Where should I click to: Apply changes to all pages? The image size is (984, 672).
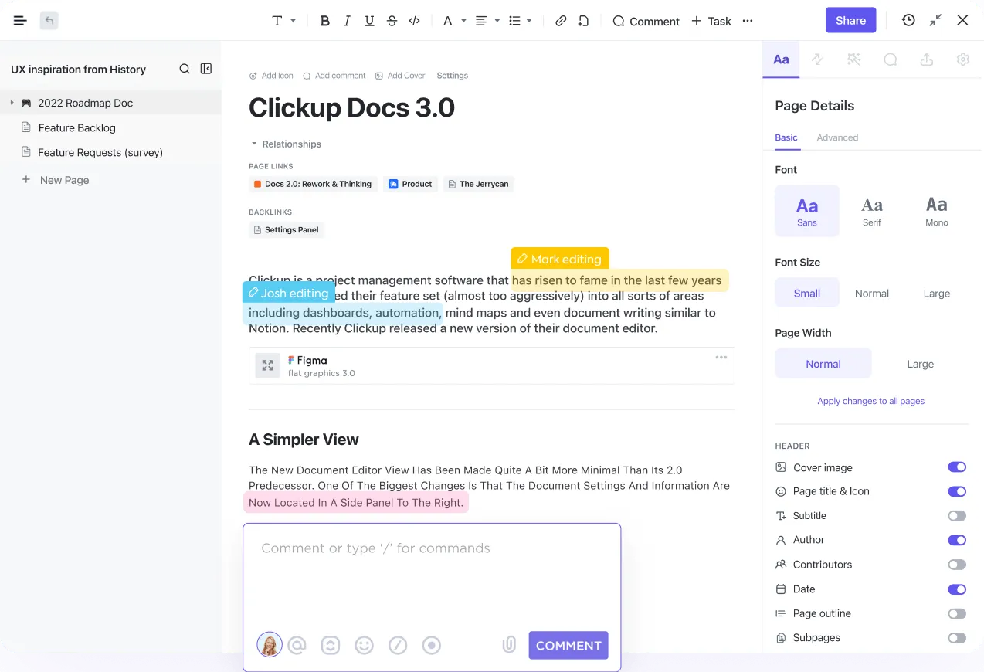(x=871, y=400)
